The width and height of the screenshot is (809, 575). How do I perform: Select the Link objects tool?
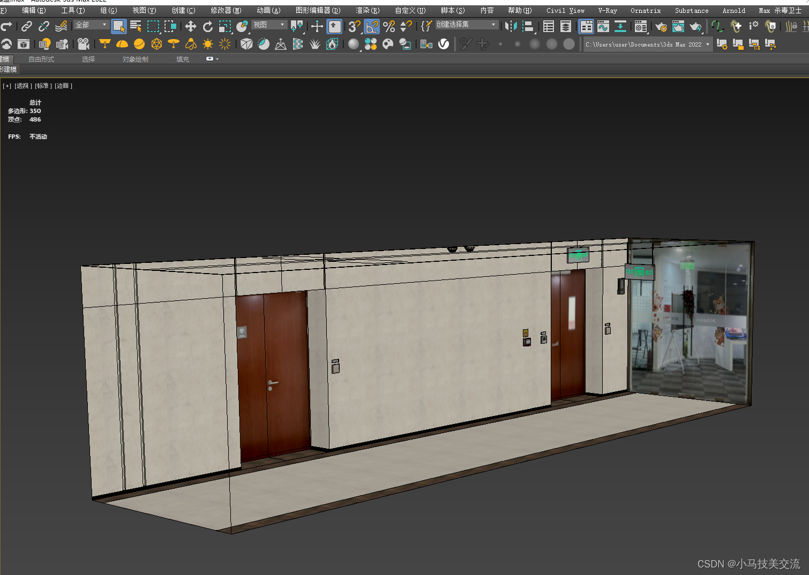26,26
